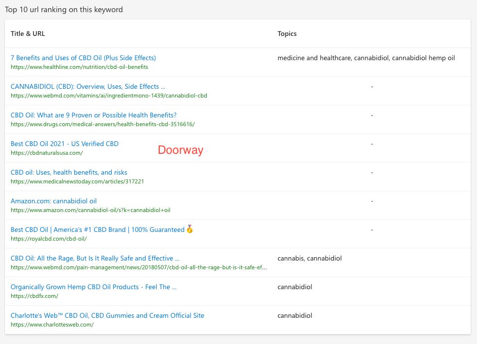
Task: Click the medicalnewstoday.com articles URL
Action: (77, 181)
